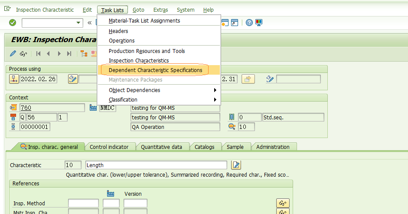Click the QA Operation description field

click(x=175, y=127)
